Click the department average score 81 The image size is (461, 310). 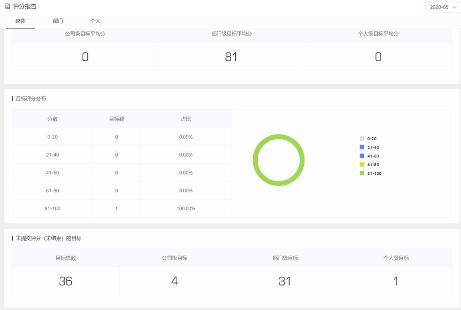click(231, 57)
